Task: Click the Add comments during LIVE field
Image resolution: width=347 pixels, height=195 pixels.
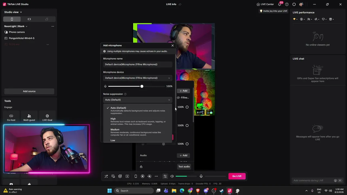Action: 313,181
